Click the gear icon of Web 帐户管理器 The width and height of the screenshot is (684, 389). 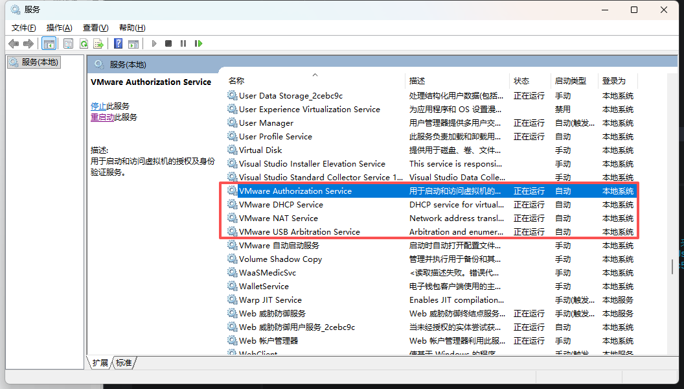pos(233,340)
